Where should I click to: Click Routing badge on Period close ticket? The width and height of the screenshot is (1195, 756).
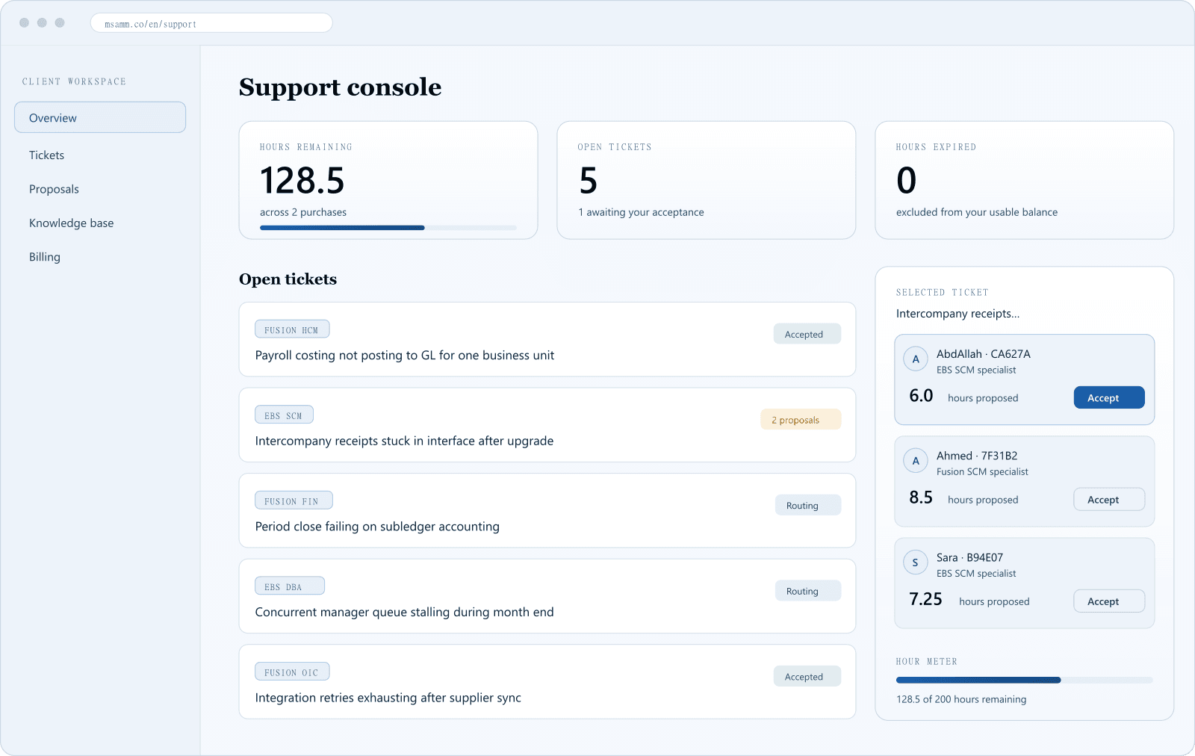pos(808,505)
